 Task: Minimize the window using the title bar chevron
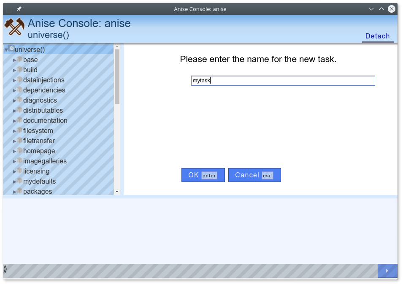pos(371,9)
